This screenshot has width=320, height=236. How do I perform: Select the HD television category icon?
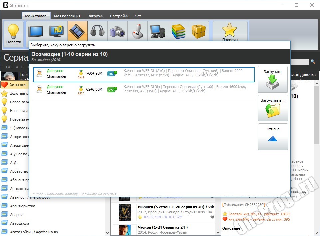[57, 31]
